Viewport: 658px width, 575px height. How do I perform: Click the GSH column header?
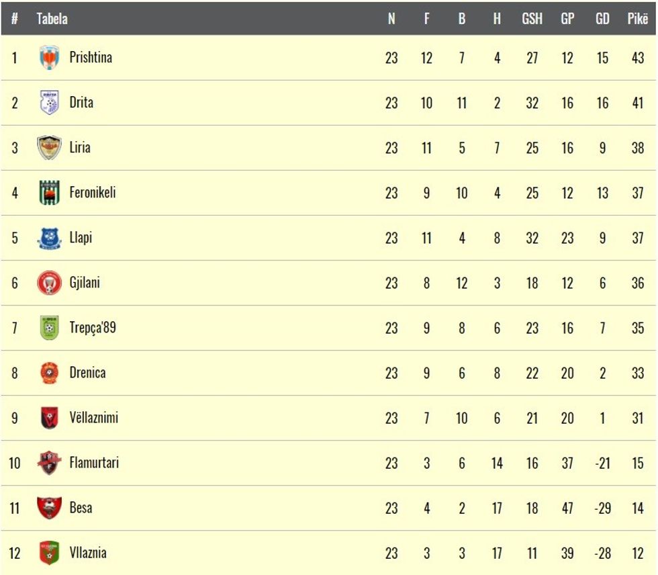532,18
